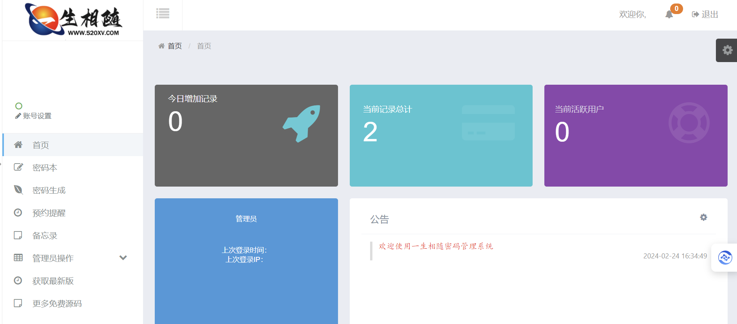Click the 一生相随 site logo
The height and width of the screenshot is (324, 737).
point(74,20)
